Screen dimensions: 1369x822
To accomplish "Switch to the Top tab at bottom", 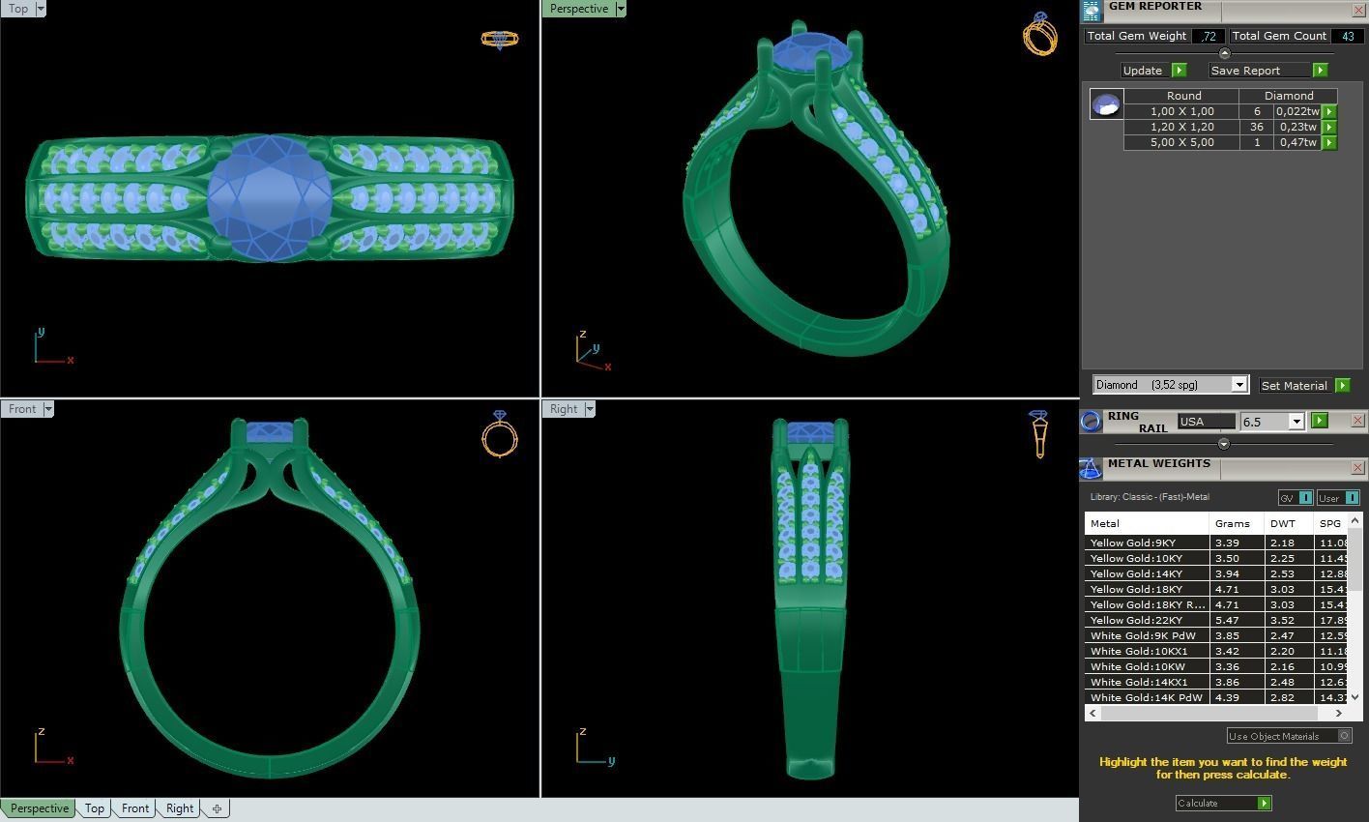I will point(95,808).
